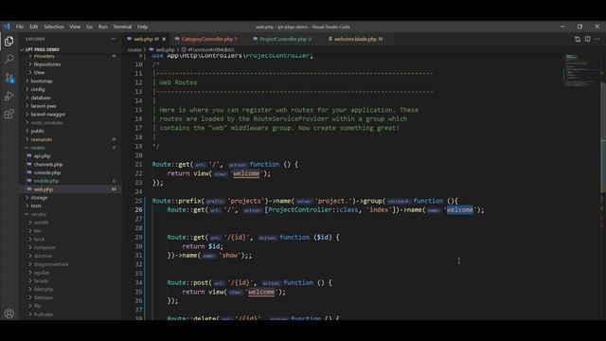Split the editor to the right
Screen dimensions: 606x341
[587, 39]
